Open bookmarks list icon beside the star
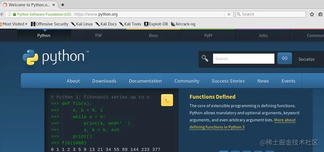 coord(320,14)
